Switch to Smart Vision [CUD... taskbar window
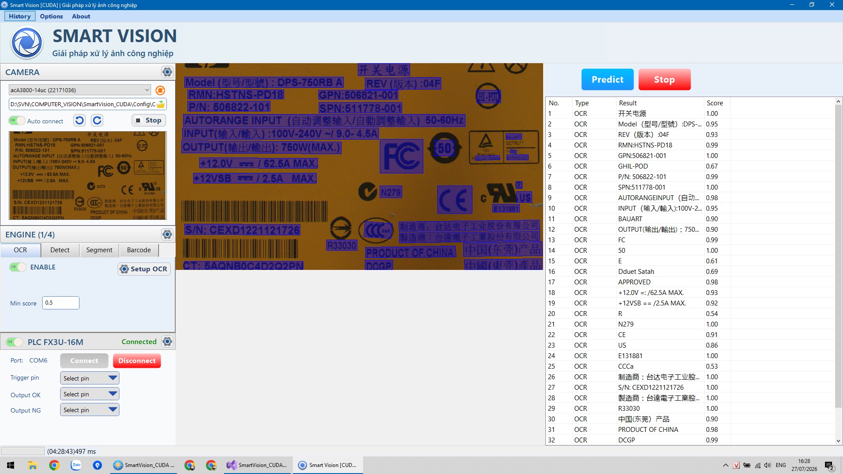Viewport: 843px width, 474px height. point(328,465)
